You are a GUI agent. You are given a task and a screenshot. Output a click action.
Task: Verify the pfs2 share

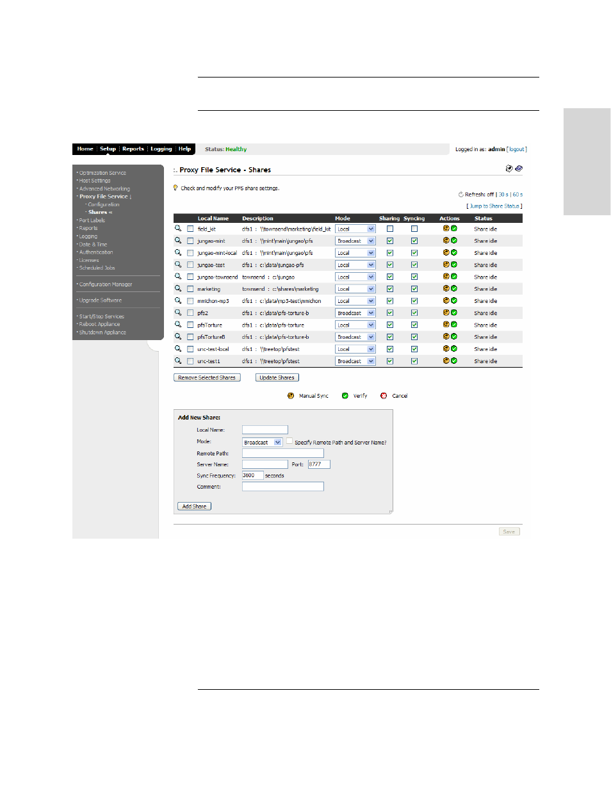[x=454, y=313]
